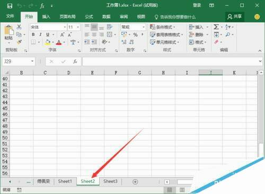
Task: Click the Format Painter brush icon
Action: coord(19,42)
